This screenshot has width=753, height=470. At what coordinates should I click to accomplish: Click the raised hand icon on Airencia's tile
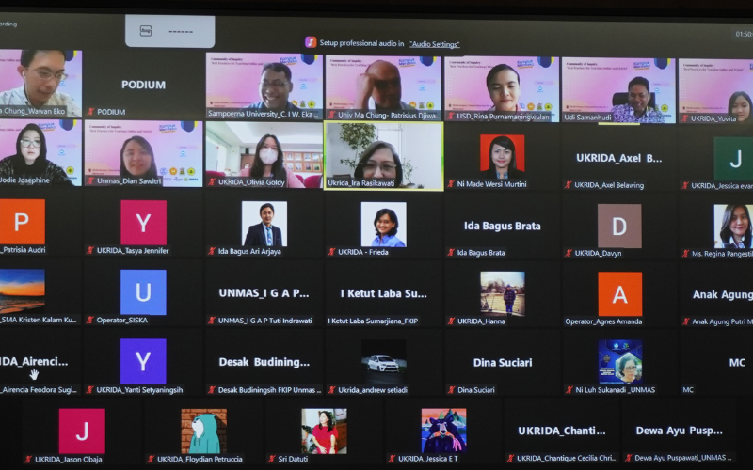(34, 374)
